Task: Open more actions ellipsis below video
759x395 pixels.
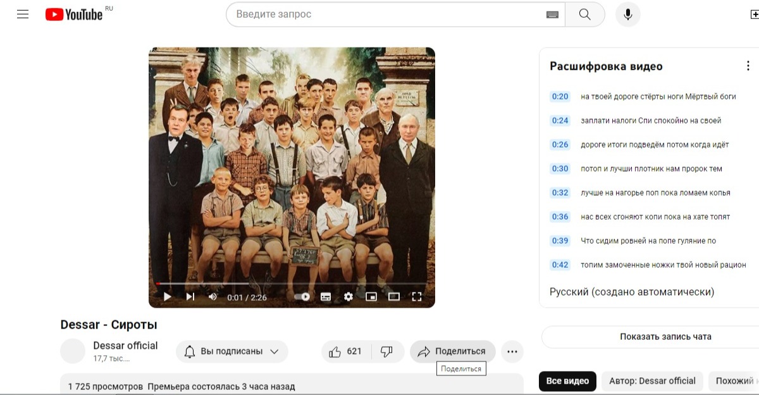Action: click(512, 351)
